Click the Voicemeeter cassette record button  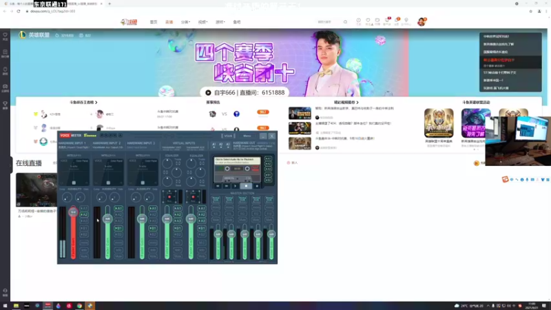[x=257, y=186]
